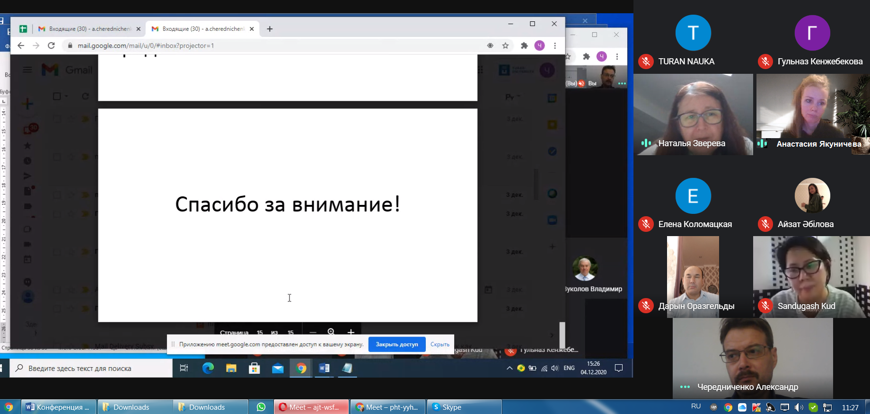Zoom out the document preview with minus

[x=313, y=332]
